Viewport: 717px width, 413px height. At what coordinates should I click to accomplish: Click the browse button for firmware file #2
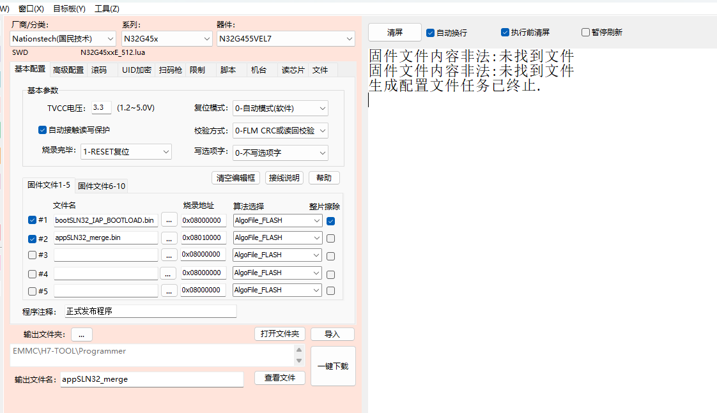(169, 238)
